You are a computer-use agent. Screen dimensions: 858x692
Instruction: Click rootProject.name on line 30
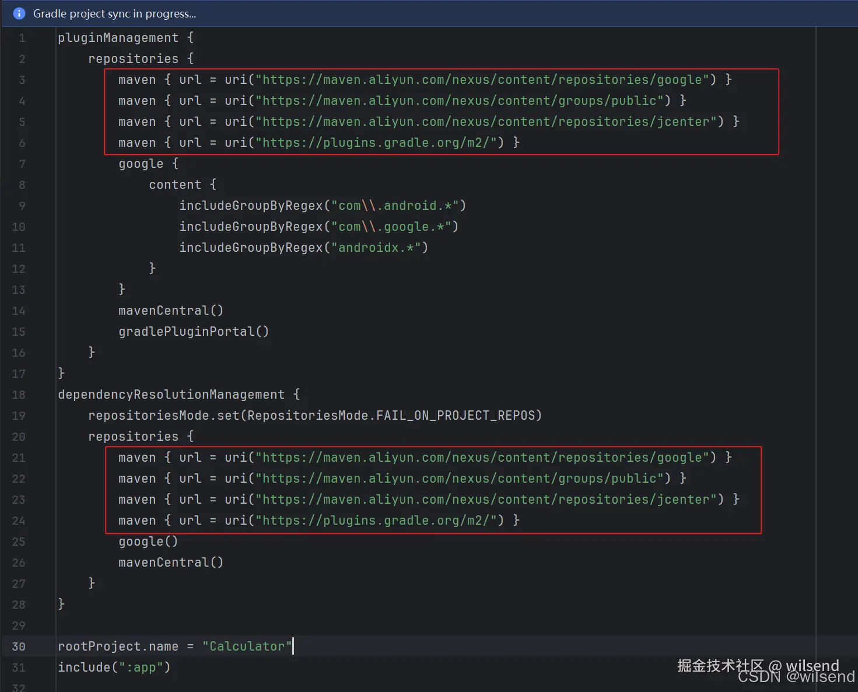pos(118,647)
